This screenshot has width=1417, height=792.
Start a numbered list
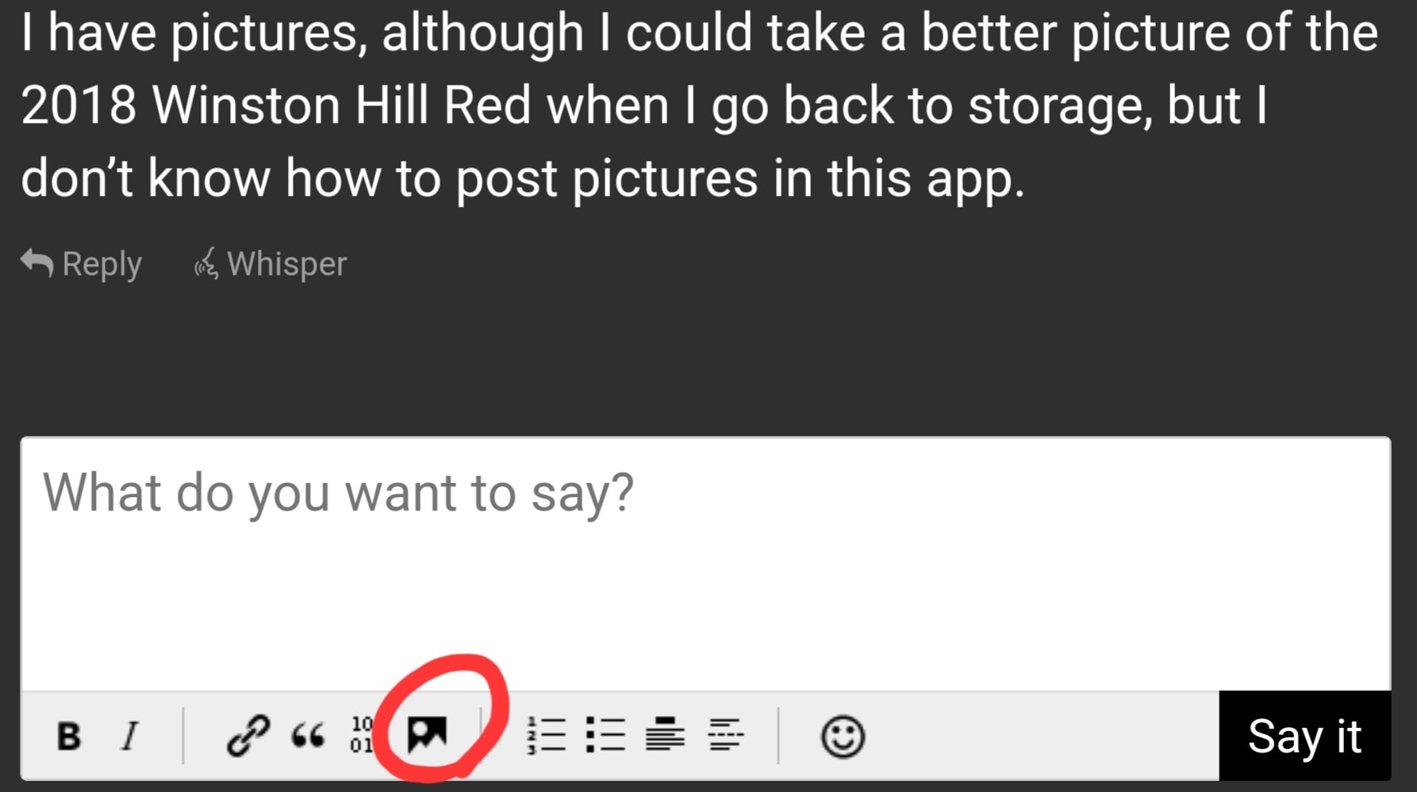(x=547, y=735)
